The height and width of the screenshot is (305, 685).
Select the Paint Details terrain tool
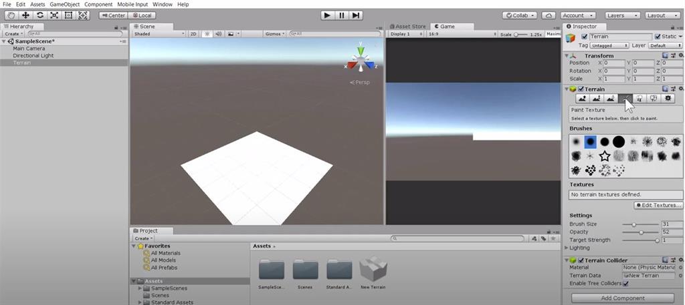(654, 99)
